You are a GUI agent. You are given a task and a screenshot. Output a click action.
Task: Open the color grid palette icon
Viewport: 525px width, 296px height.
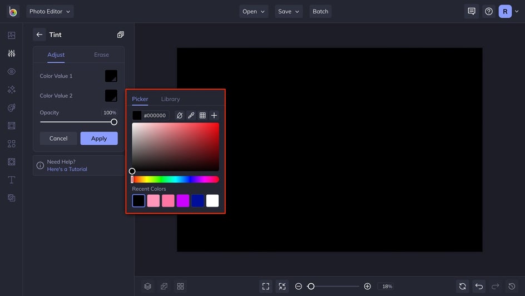[202, 116]
